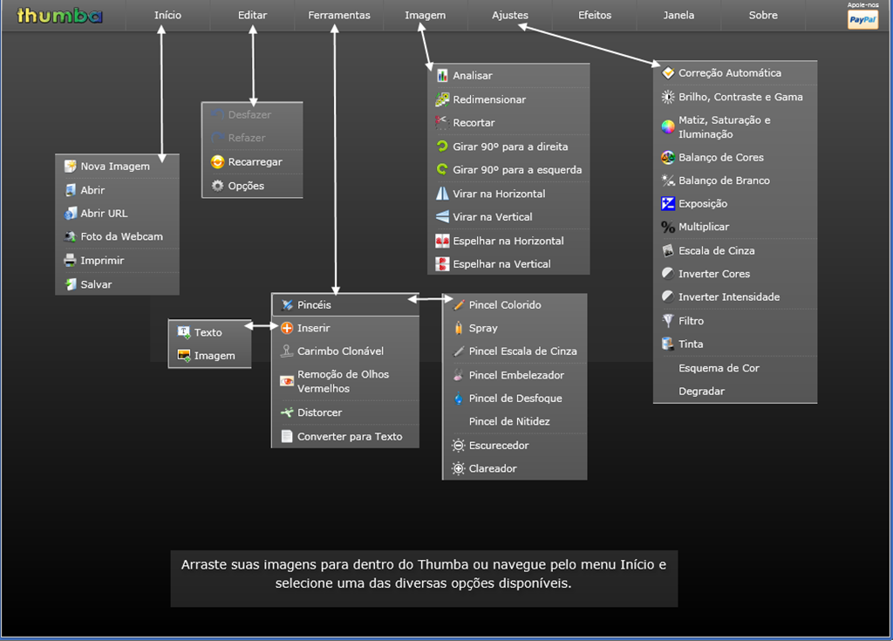
Task: Click the Spray can icon
Action: point(459,328)
